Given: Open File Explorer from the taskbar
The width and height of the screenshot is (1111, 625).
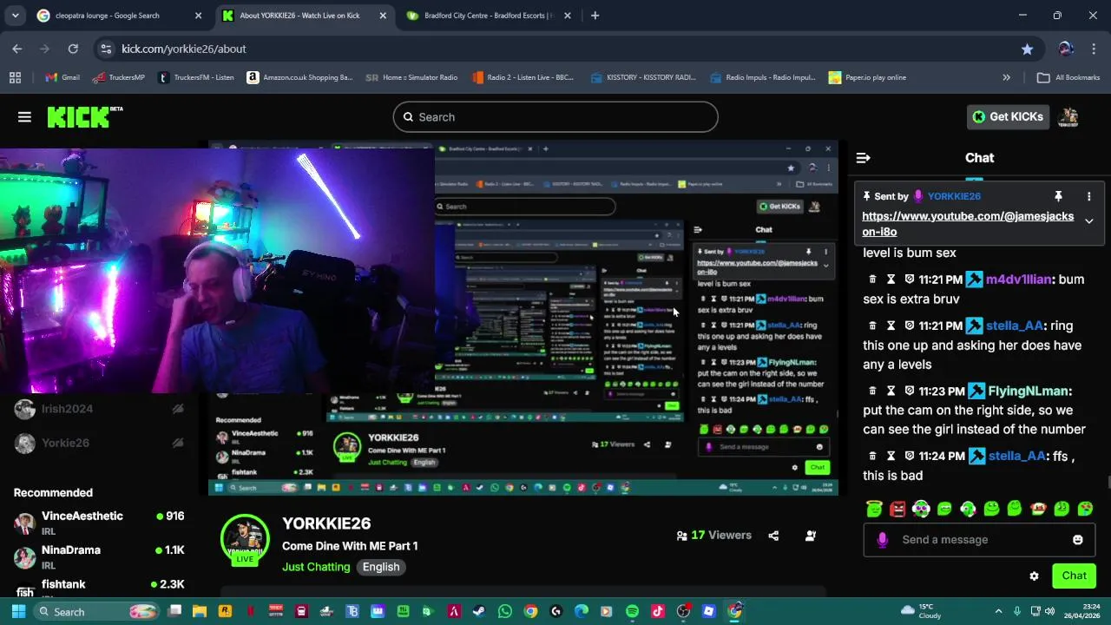Looking at the screenshot, I should point(199,612).
